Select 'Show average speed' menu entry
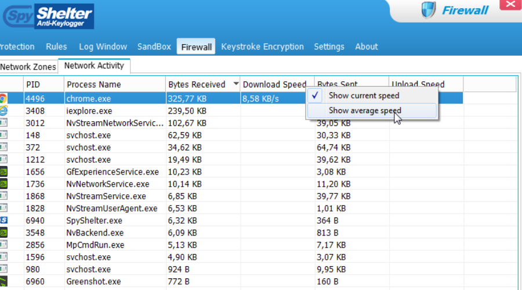The height and width of the screenshot is (290, 522). click(372, 111)
